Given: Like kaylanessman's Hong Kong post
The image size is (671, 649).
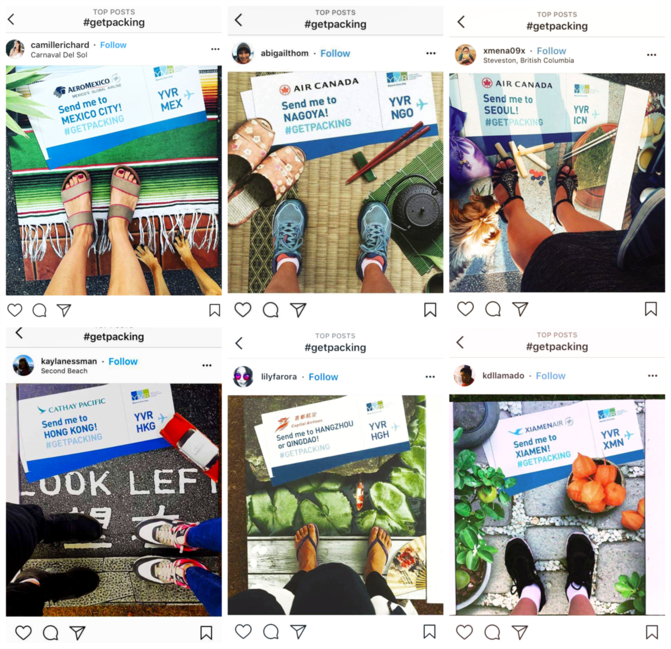Looking at the screenshot, I should (23, 632).
